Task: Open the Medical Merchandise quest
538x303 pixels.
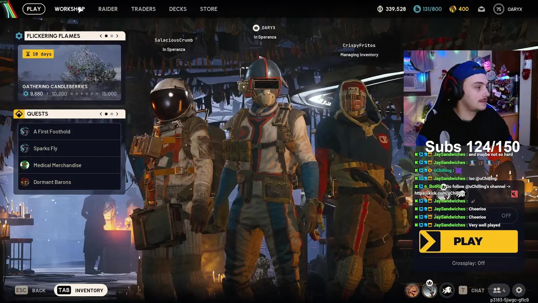Action: (69, 165)
